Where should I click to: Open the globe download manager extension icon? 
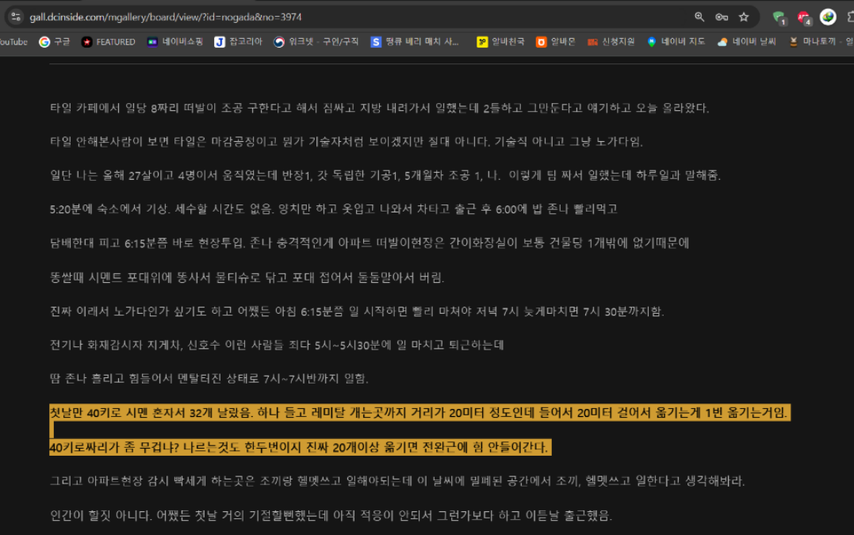tap(828, 17)
